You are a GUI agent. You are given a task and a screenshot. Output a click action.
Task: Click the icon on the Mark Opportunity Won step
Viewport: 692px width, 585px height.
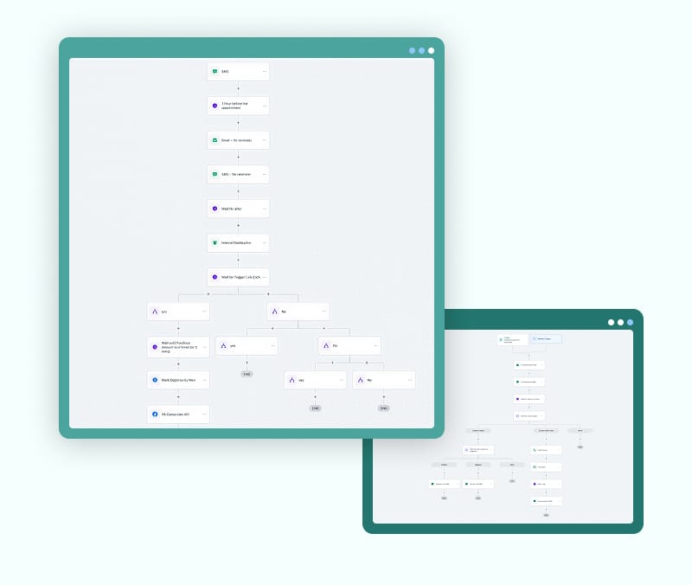pyautogui.click(x=155, y=380)
